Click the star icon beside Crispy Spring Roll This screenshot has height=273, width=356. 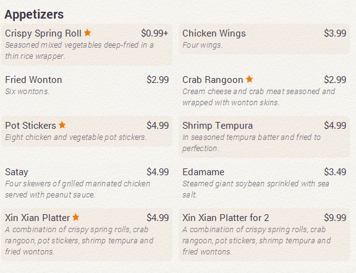pyautogui.click(x=87, y=33)
